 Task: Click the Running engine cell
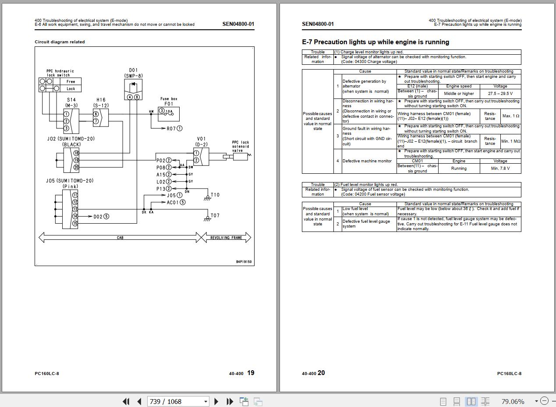tap(459, 168)
